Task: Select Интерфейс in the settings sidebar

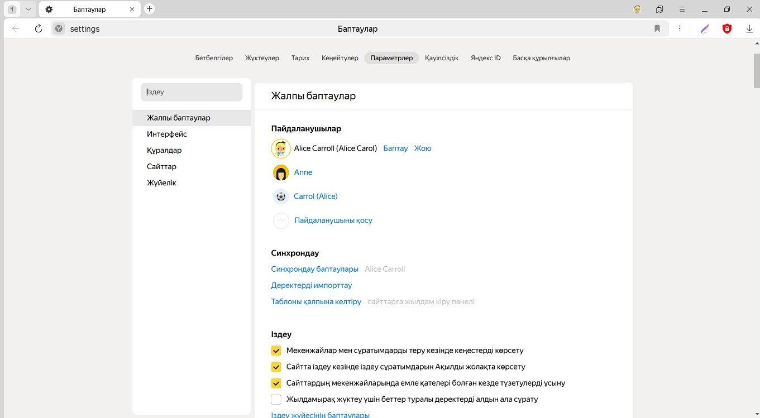Action: (x=167, y=134)
